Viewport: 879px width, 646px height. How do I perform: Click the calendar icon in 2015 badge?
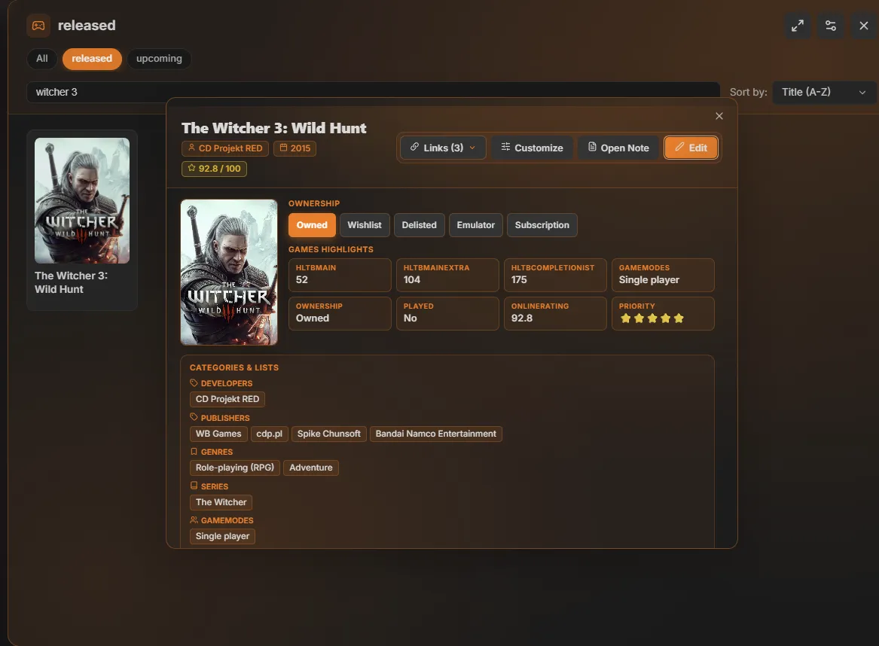tap(284, 148)
